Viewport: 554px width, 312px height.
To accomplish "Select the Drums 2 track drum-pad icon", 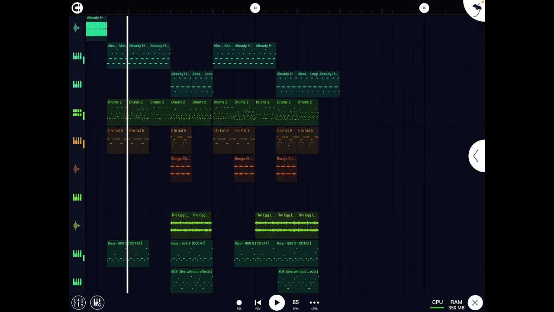I will click(x=77, y=113).
